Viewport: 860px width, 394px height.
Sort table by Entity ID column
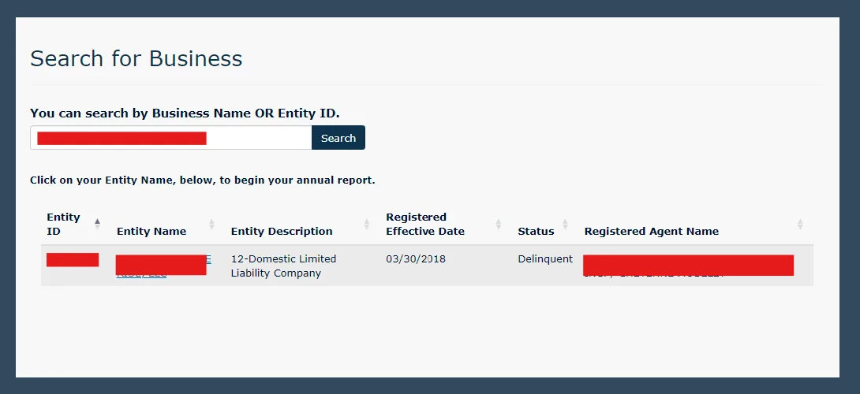97,224
